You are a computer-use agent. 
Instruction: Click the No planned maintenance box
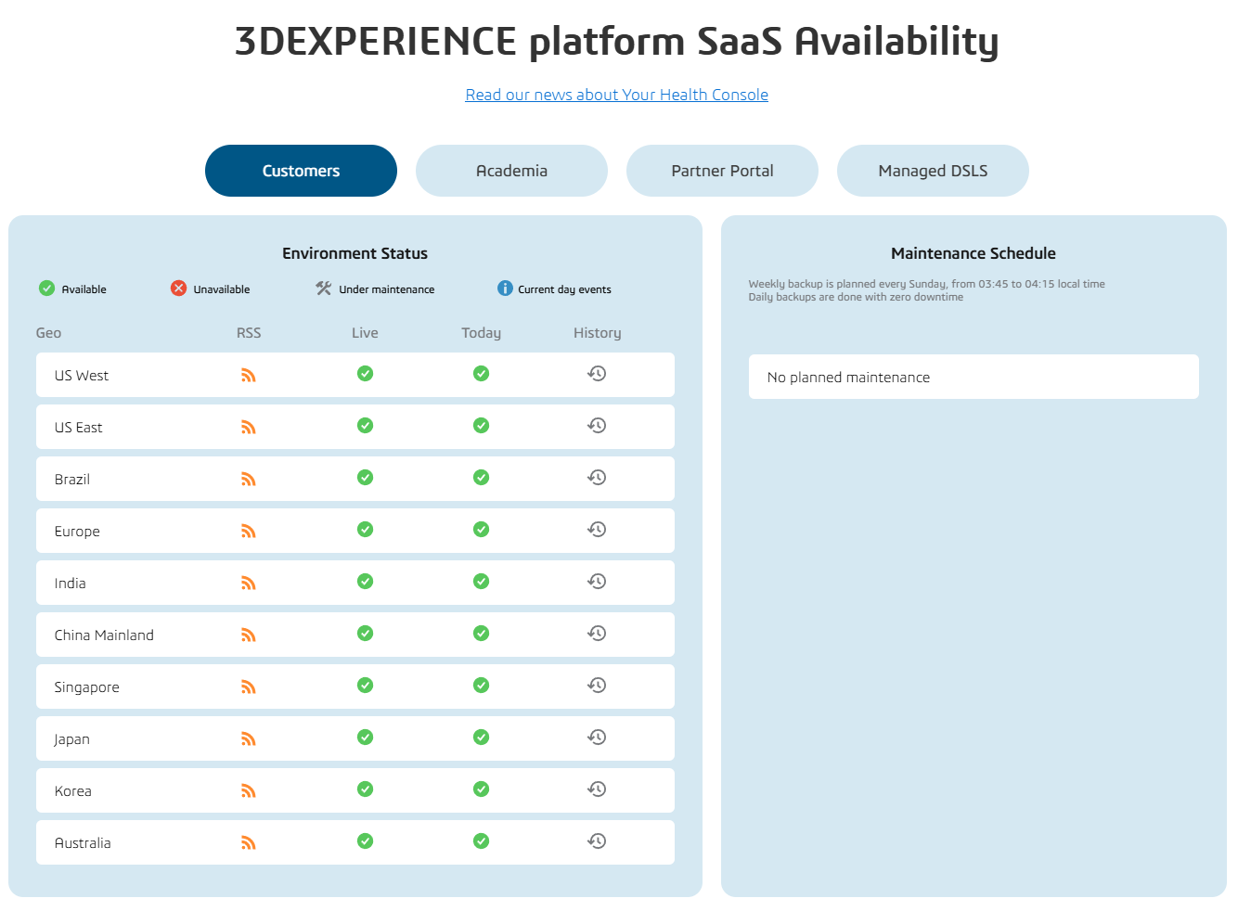coord(973,377)
